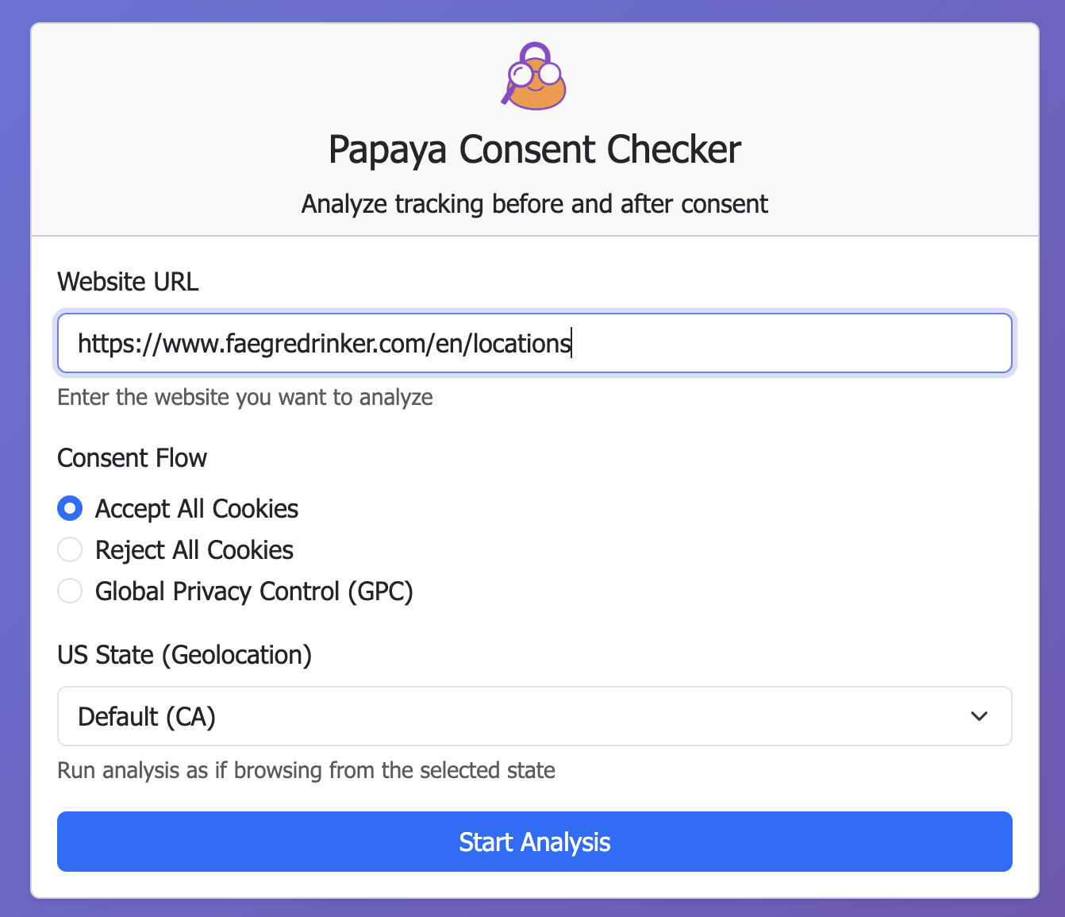Viewport: 1065px width, 917px height.
Task: Click the Consent Flow section heading
Action: pyautogui.click(x=132, y=458)
